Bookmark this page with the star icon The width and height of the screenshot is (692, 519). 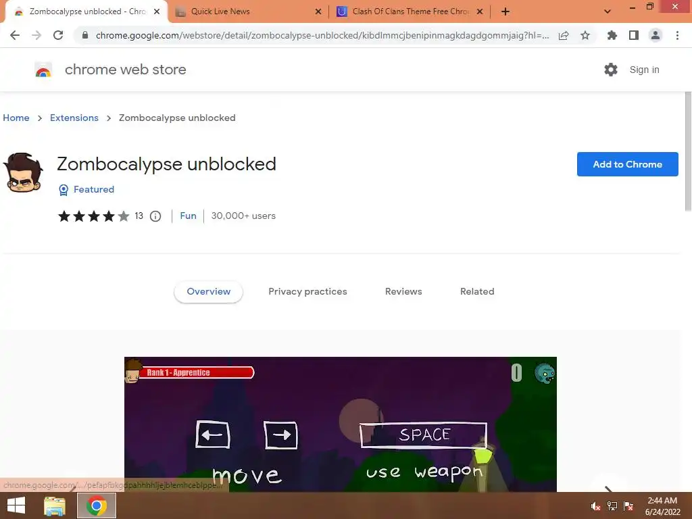585,35
